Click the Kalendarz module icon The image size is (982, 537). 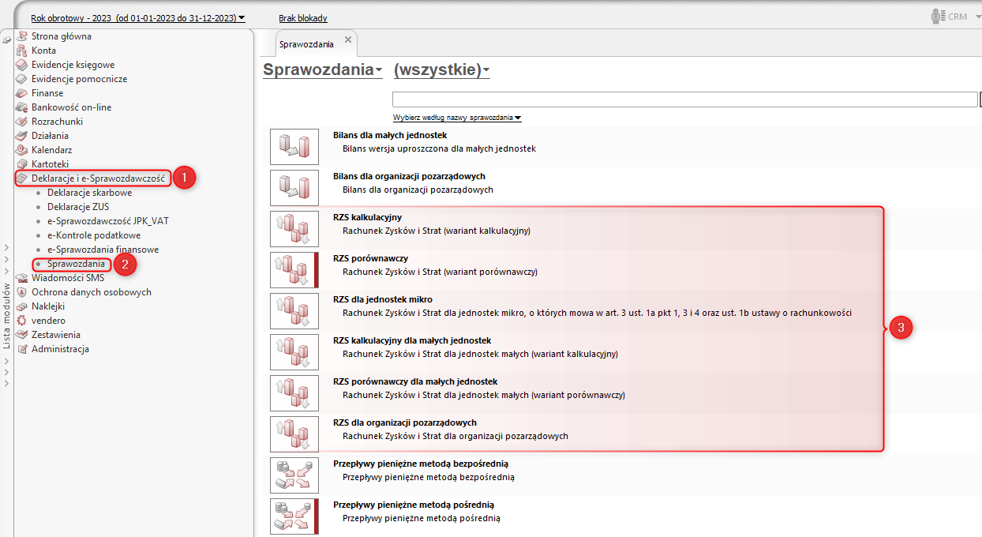coord(22,150)
